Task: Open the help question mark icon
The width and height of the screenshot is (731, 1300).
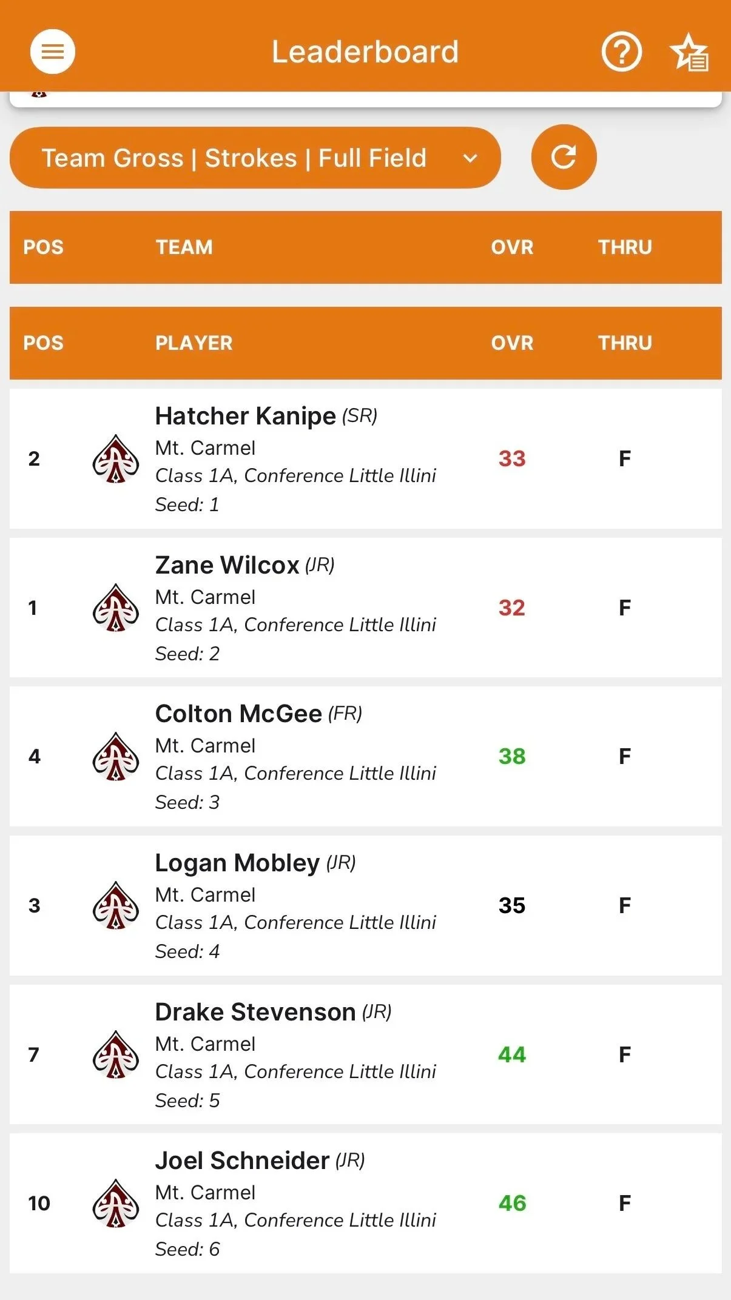Action: coord(621,52)
